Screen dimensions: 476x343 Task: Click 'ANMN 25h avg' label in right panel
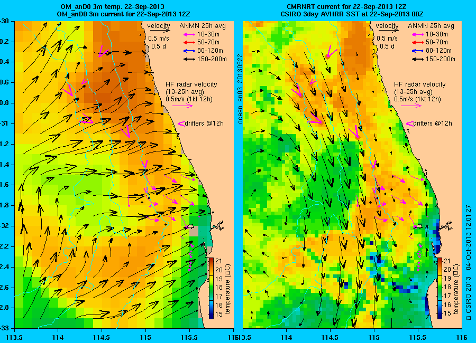[431, 26]
